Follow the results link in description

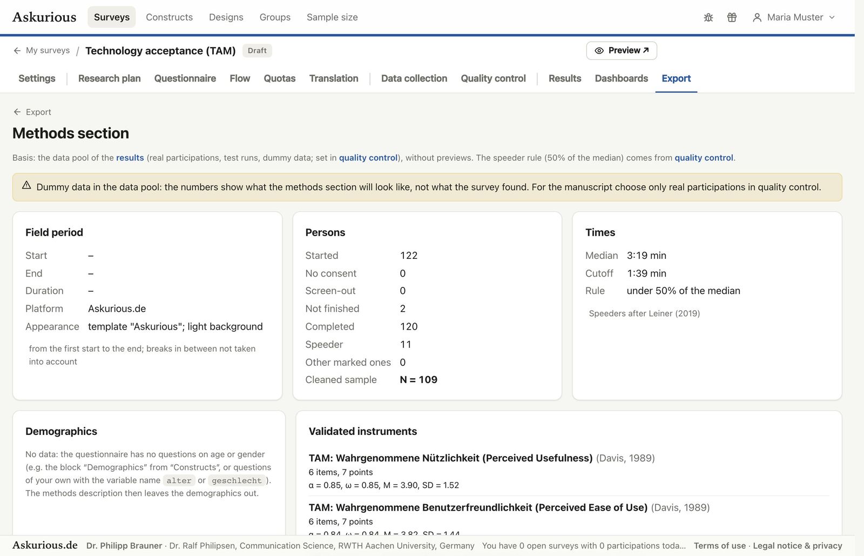[130, 158]
